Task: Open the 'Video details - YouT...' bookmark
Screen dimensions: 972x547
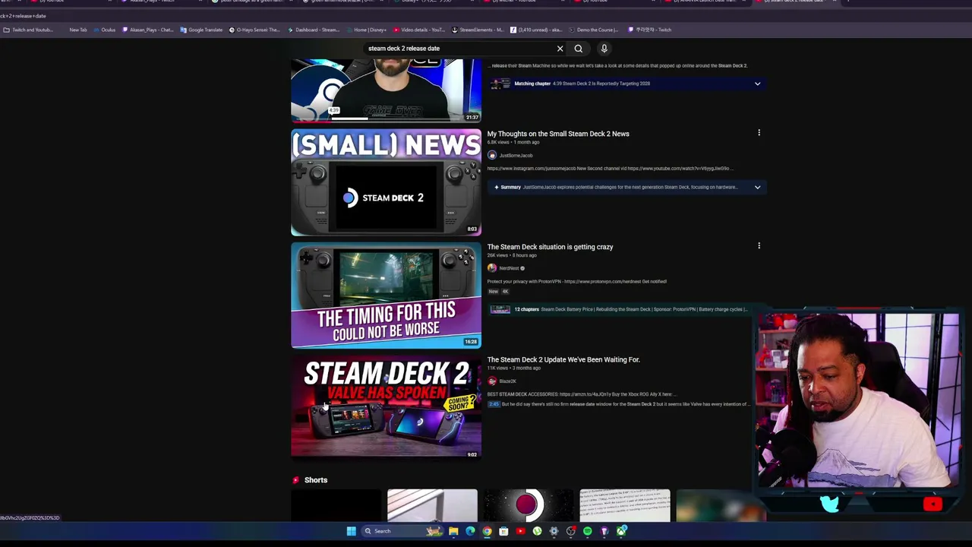Action: (419, 30)
